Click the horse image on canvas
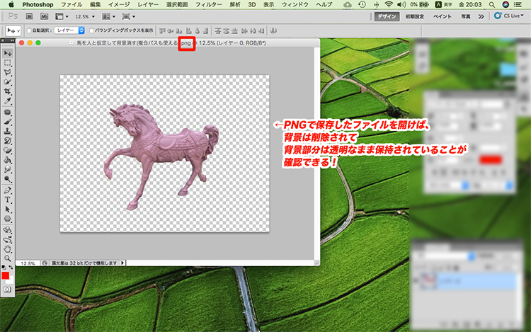531x332 pixels. [161, 156]
